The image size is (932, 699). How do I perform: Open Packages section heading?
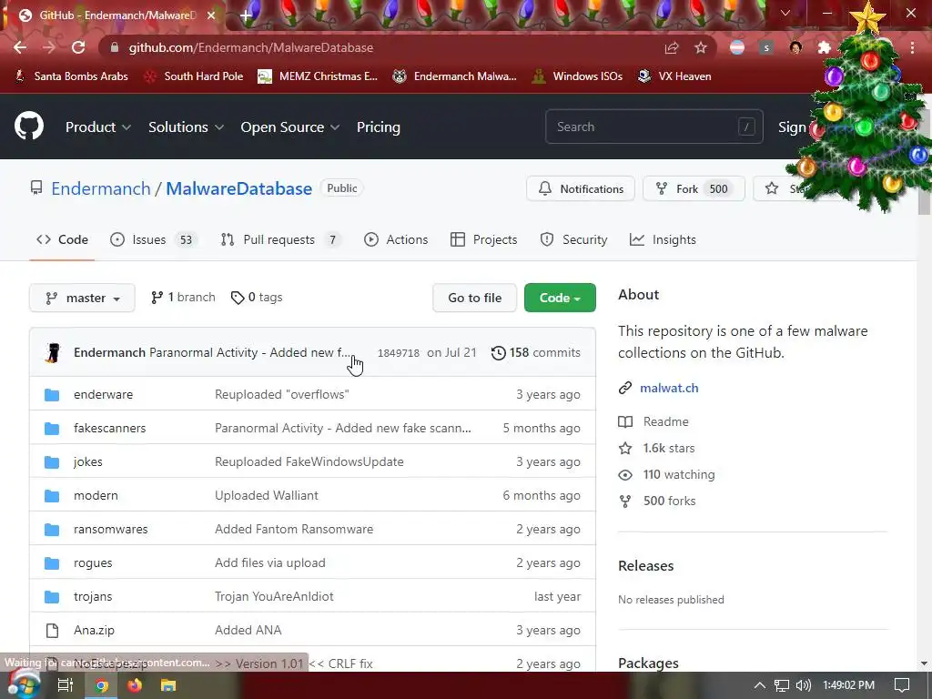click(648, 663)
